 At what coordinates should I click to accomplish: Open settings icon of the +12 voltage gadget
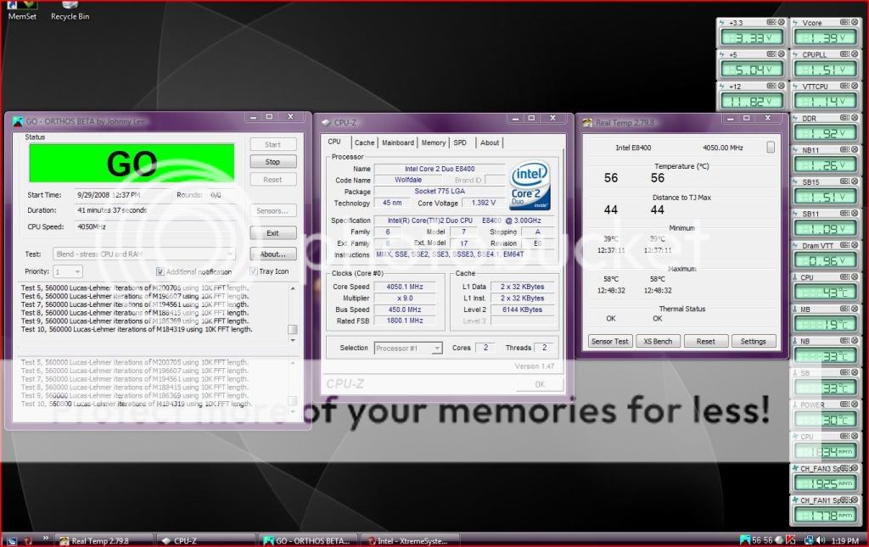pyautogui.click(x=771, y=86)
